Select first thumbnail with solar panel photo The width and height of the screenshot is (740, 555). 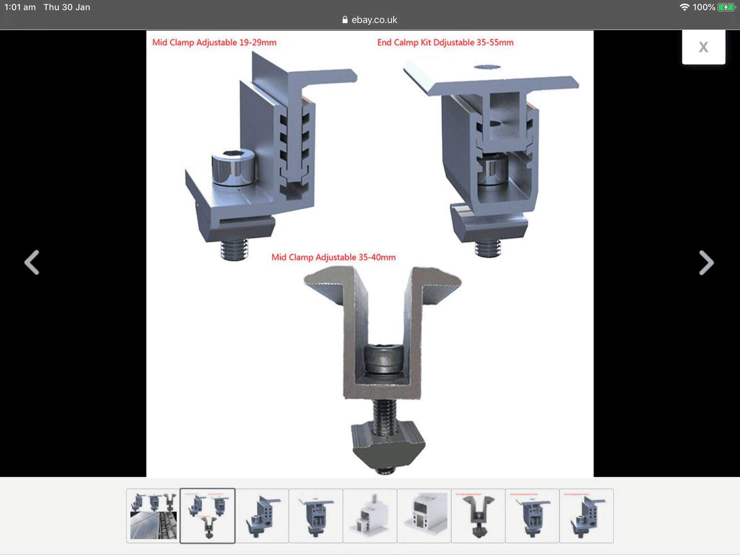pos(153,516)
